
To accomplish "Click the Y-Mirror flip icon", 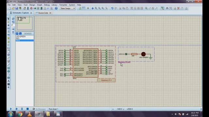I will coord(13,32).
